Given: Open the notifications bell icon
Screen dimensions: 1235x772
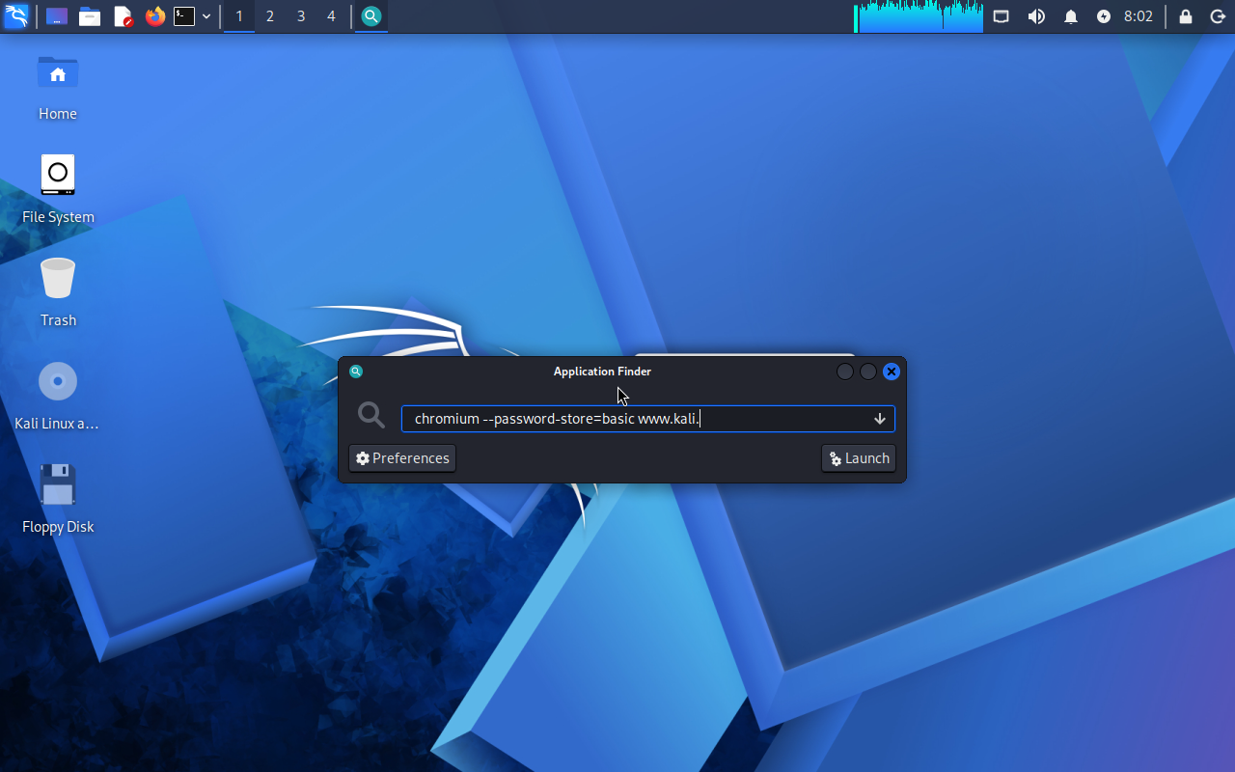Looking at the screenshot, I should pyautogui.click(x=1071, y=16).
